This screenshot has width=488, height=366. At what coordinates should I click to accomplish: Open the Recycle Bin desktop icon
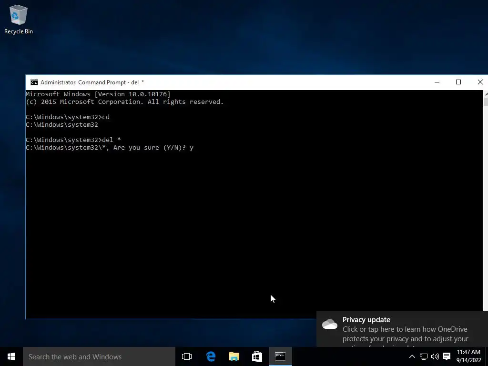coord(19,19)
